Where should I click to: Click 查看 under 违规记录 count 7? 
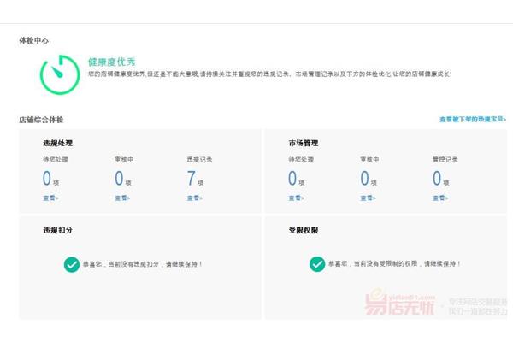tap(195, 198)
